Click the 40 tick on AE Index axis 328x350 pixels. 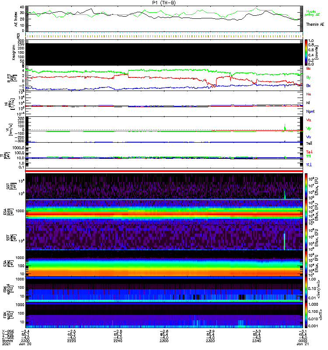coord(22,7)
